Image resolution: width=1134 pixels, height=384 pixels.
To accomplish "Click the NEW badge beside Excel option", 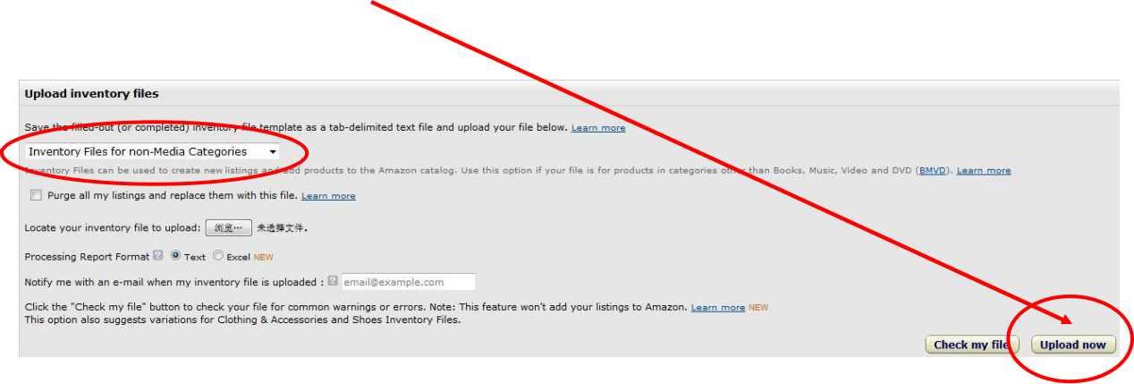I will click(263, 257).
